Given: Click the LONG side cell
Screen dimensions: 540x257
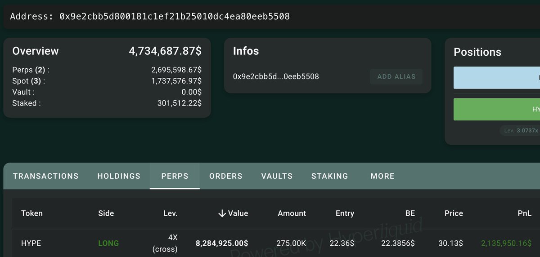Looking at the screenshot, I should (x=108, y=243).
